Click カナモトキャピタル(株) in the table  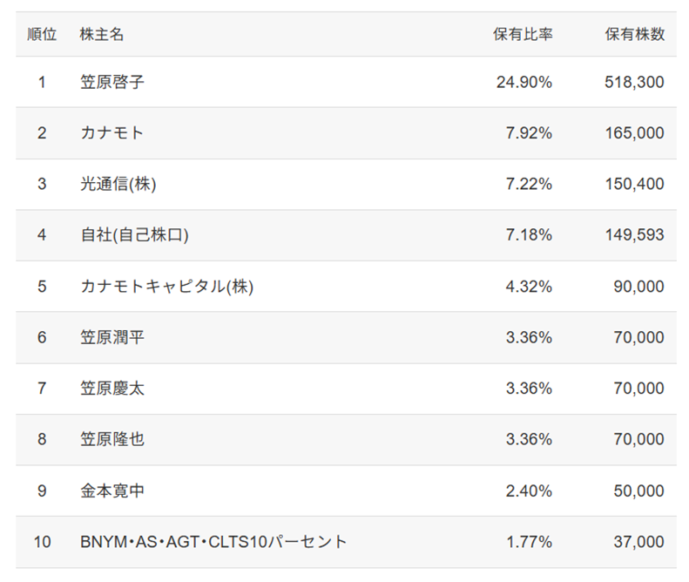166,287
